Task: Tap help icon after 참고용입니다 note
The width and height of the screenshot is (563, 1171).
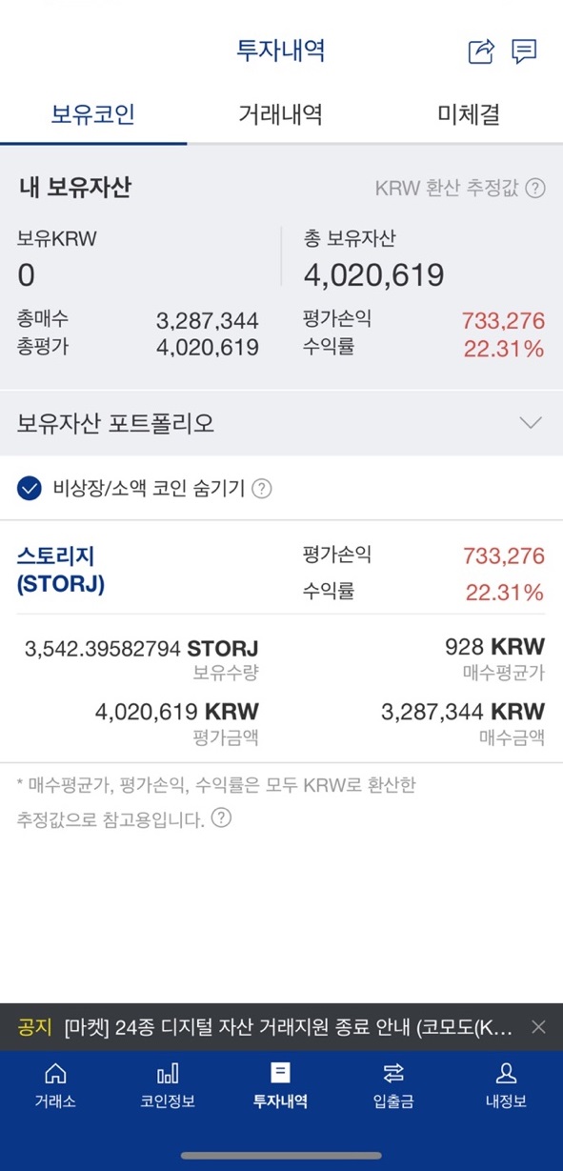Action: (x=221, y=818)
